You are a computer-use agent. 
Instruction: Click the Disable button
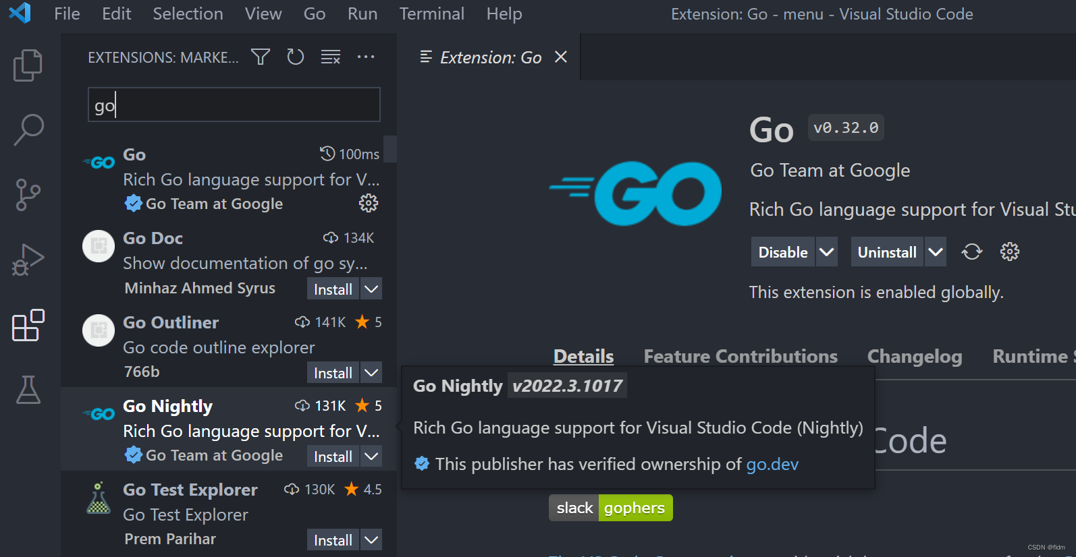[783, 252]
